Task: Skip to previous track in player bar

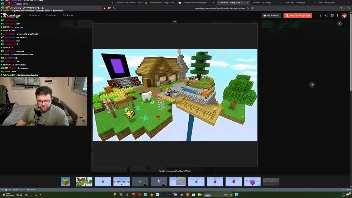Action: 2,189
